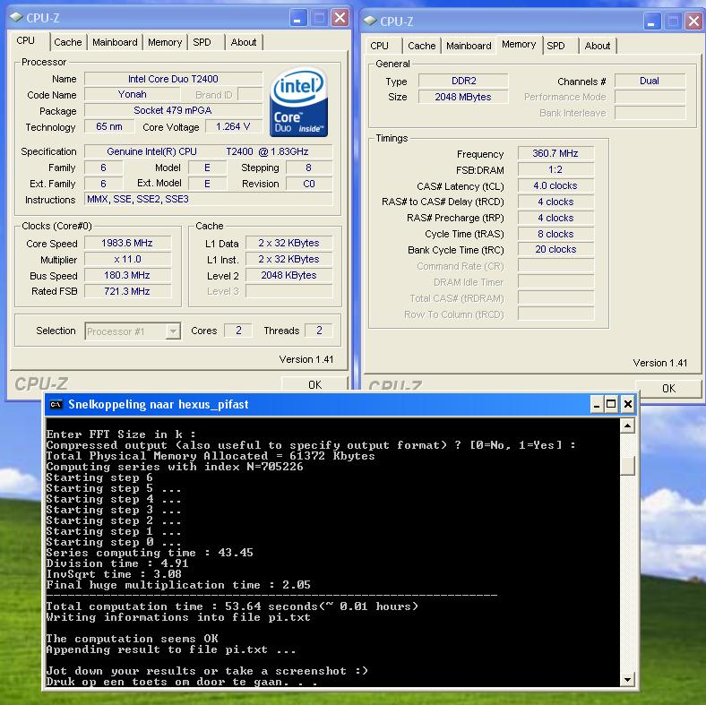Click the CPU-Z title icon in left window
This screenshot has width=706, height=705.
pyautogui.click(x=16, y=18)
